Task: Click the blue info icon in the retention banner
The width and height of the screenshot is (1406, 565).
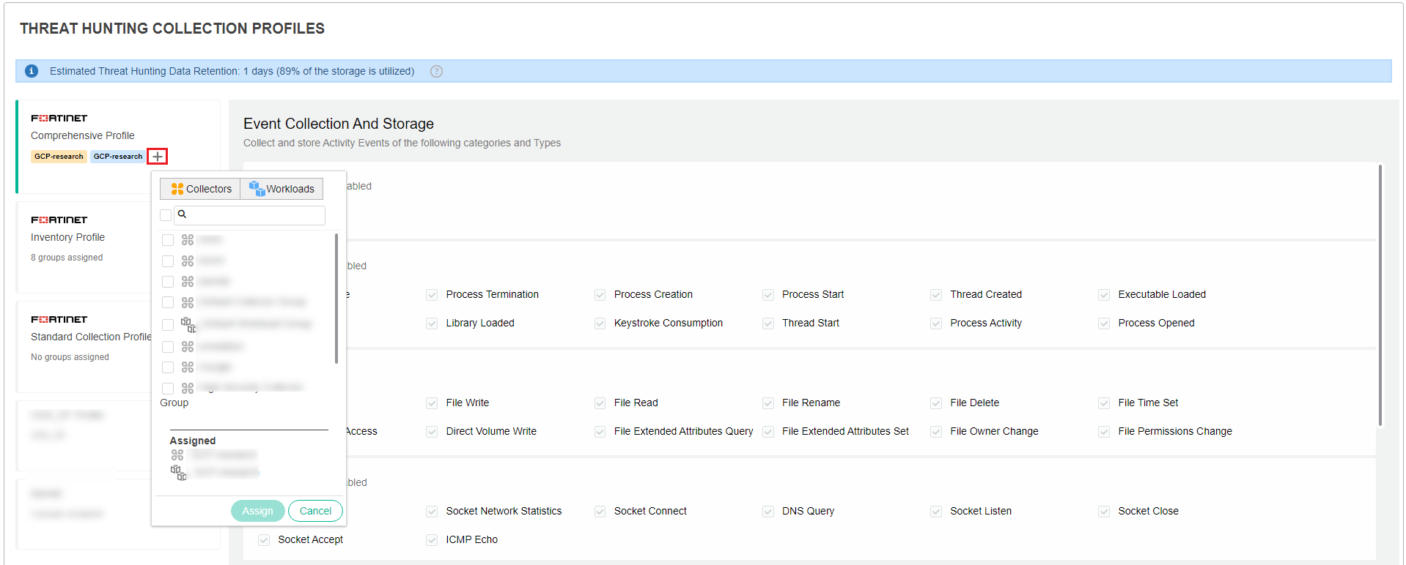Action: click(x=32, y=71)
